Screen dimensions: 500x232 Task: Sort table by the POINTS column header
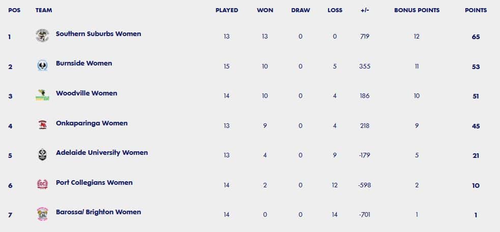[476, 10]
